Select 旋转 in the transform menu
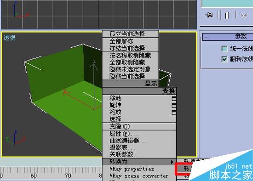 (139, 105)
